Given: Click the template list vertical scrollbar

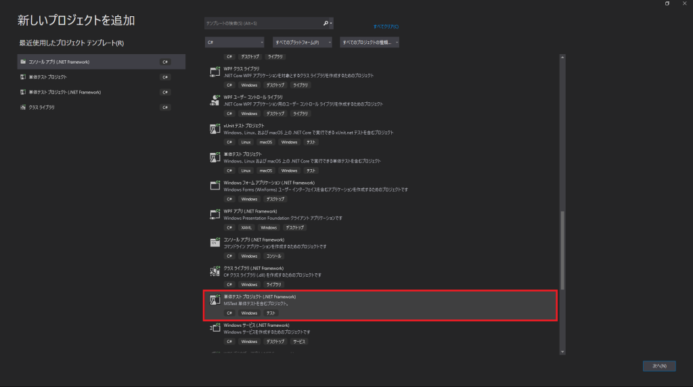Looking at the screenshot, I should [x=562, y=250].
